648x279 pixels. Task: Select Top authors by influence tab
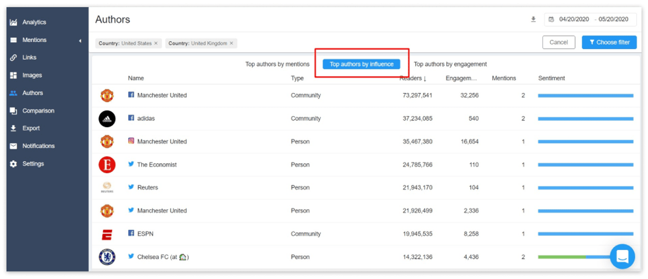(x=361, y=64)
